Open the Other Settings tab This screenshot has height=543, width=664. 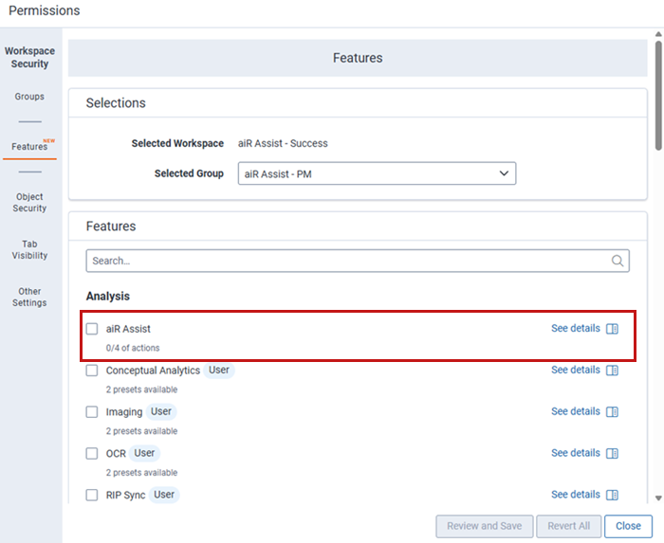coord(29,297)
